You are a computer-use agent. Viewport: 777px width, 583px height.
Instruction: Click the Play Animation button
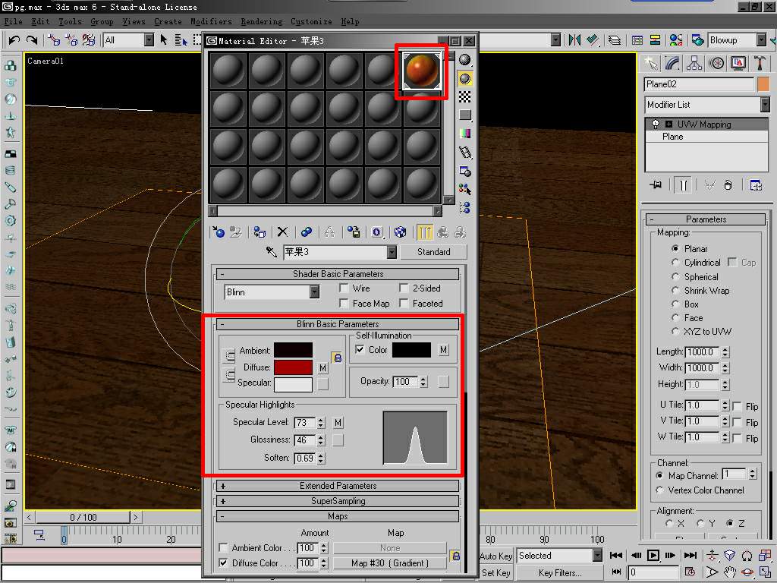(653, 555)
